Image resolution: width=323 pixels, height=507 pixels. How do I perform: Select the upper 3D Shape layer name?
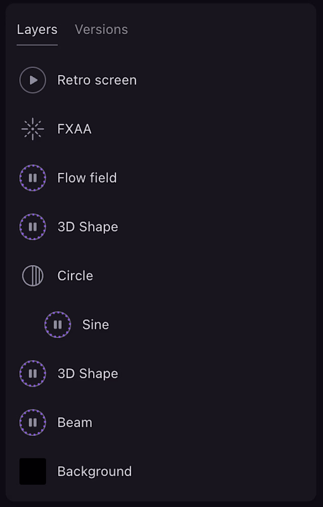[88, 227]
